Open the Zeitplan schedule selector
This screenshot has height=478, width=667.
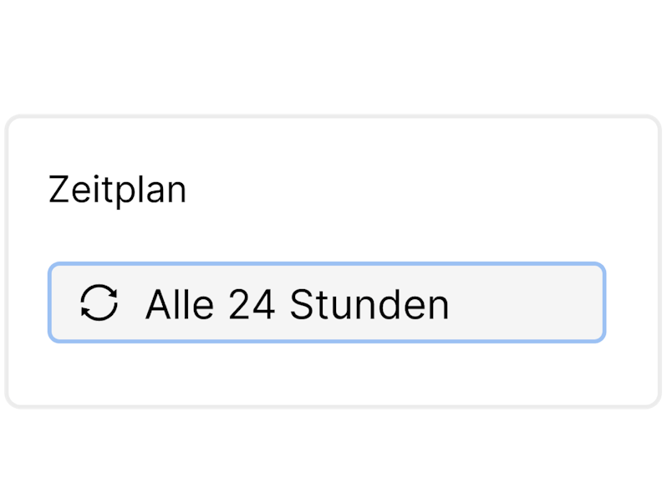[x=326, y=303]
